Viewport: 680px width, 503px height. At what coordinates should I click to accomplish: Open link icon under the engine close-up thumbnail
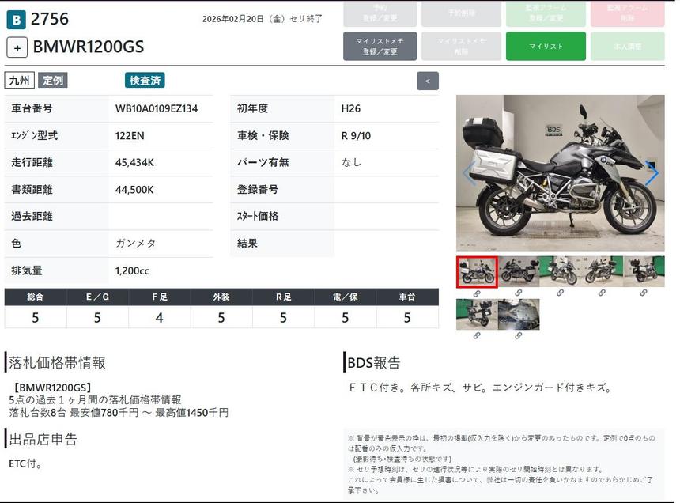coord(519,335)
